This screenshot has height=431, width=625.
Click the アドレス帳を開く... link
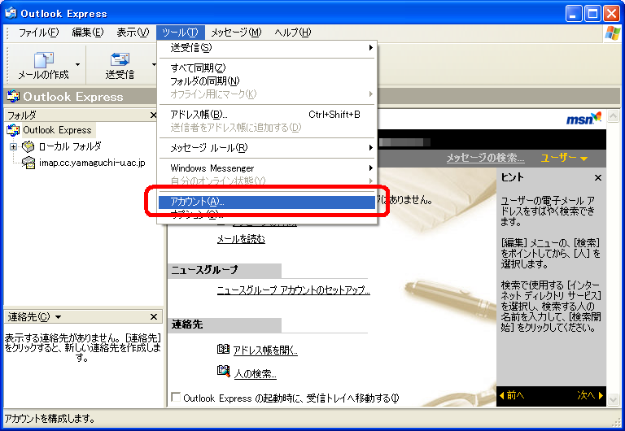click(x=265, y=350)
